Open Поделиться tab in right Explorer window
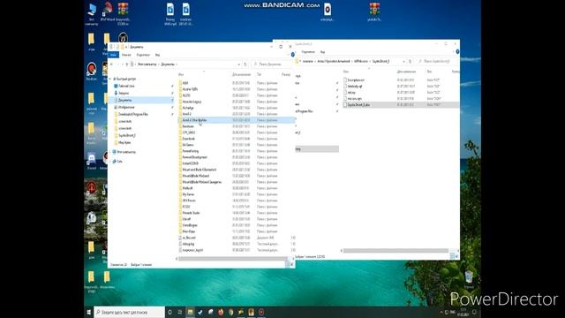 (308, 52)
